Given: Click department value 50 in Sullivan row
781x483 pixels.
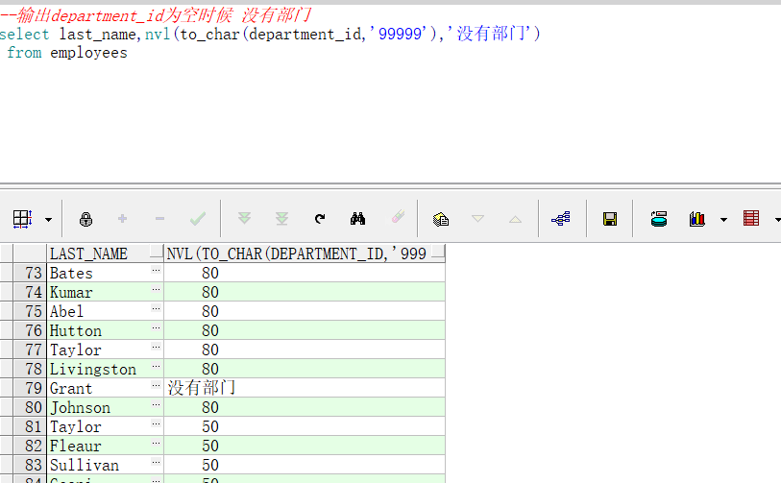Looking at the screenshot, I should tap(305, 465).
